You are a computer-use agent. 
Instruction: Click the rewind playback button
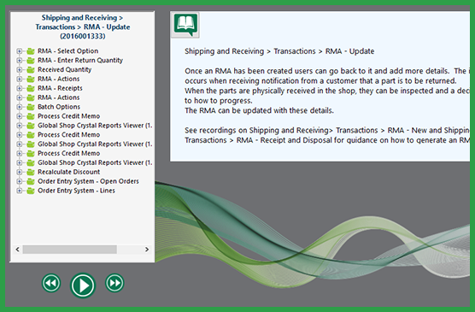tap(51, 283)
